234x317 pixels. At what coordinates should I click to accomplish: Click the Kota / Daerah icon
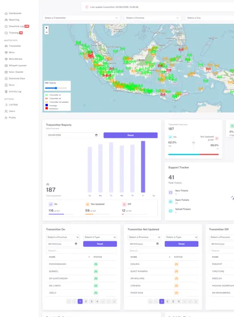6,72
